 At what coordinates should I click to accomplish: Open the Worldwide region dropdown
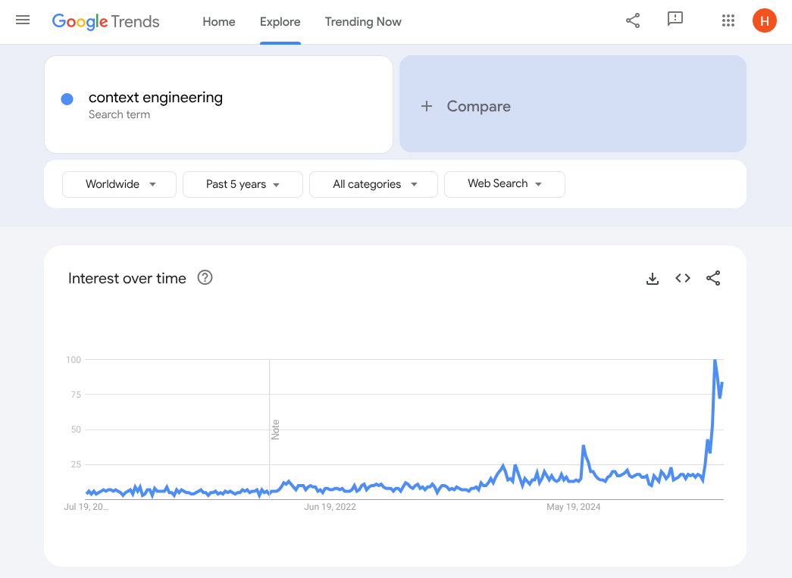coord(118,184)
